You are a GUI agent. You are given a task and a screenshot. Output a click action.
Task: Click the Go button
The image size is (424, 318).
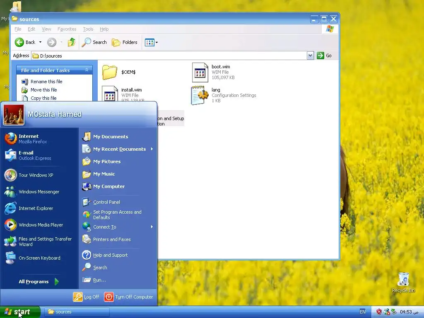pyautogui.click(x=324, y=55)
